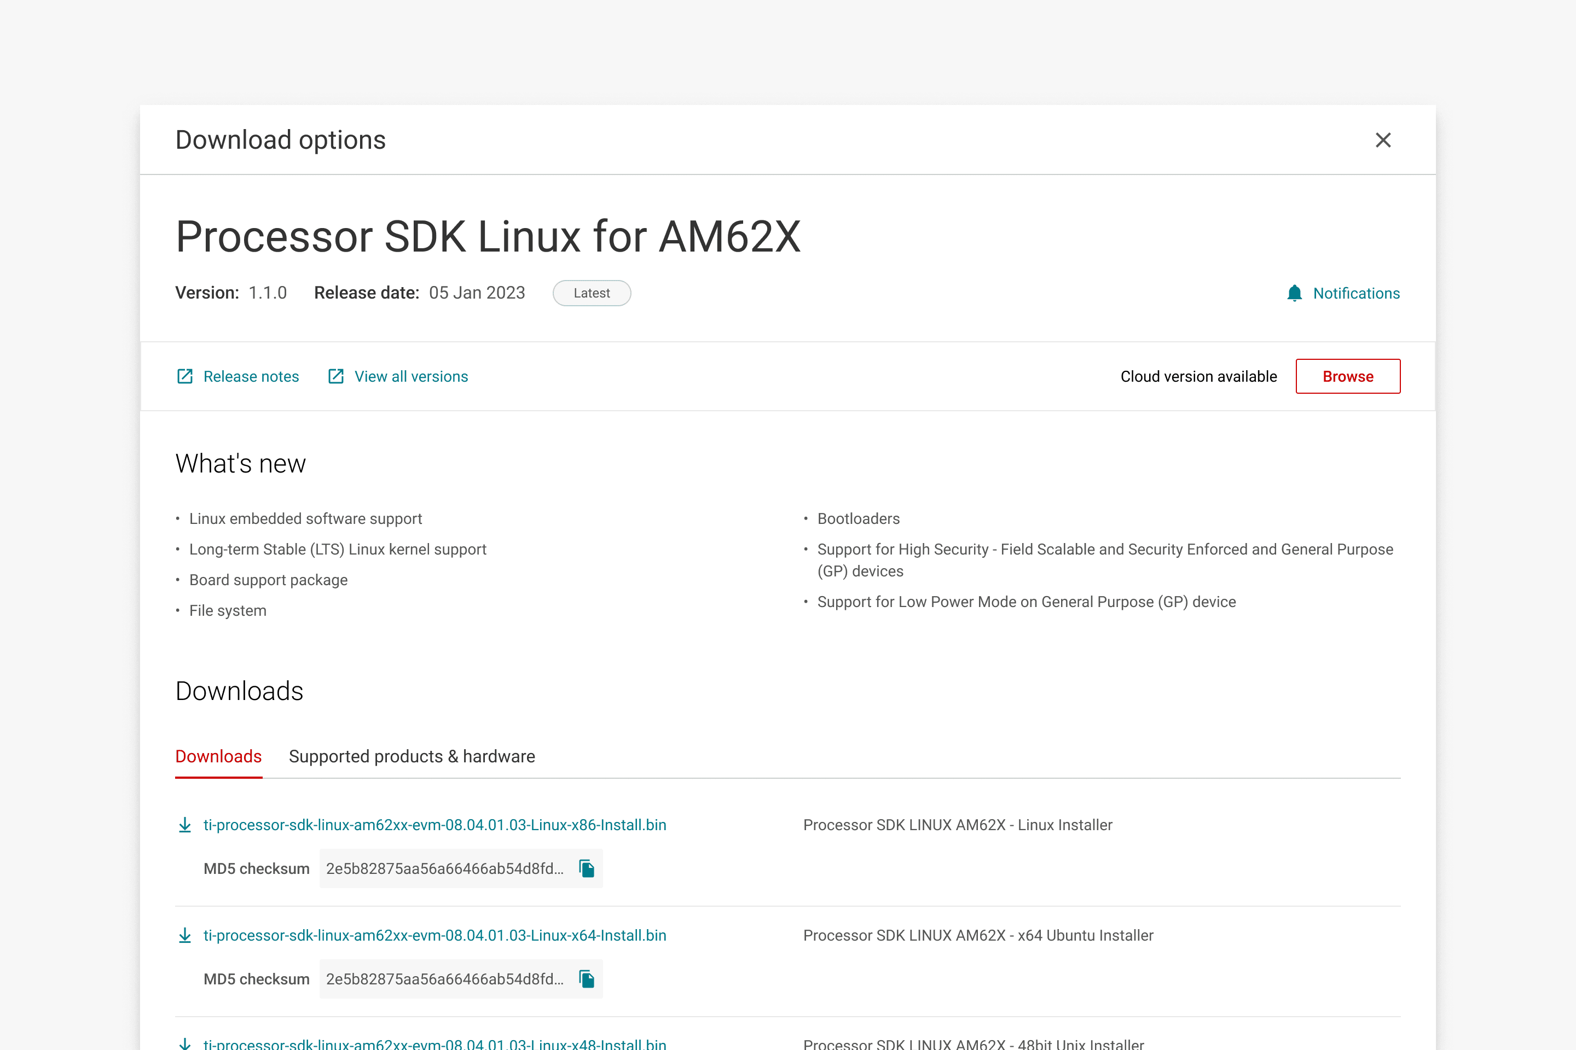Copy MD5 checksum for x86 installer
The image size is (1576, 1050).
(x=587, y=868)
